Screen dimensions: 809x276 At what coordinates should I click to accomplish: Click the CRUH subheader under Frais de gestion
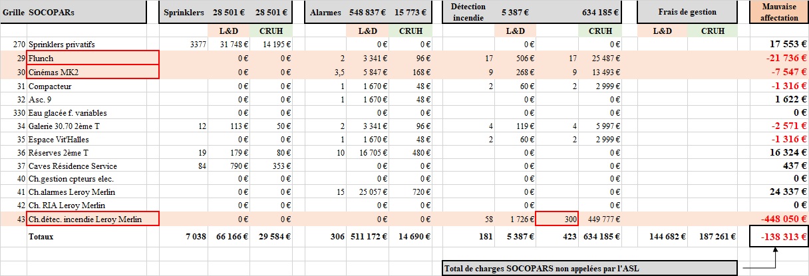pos(713,31)
